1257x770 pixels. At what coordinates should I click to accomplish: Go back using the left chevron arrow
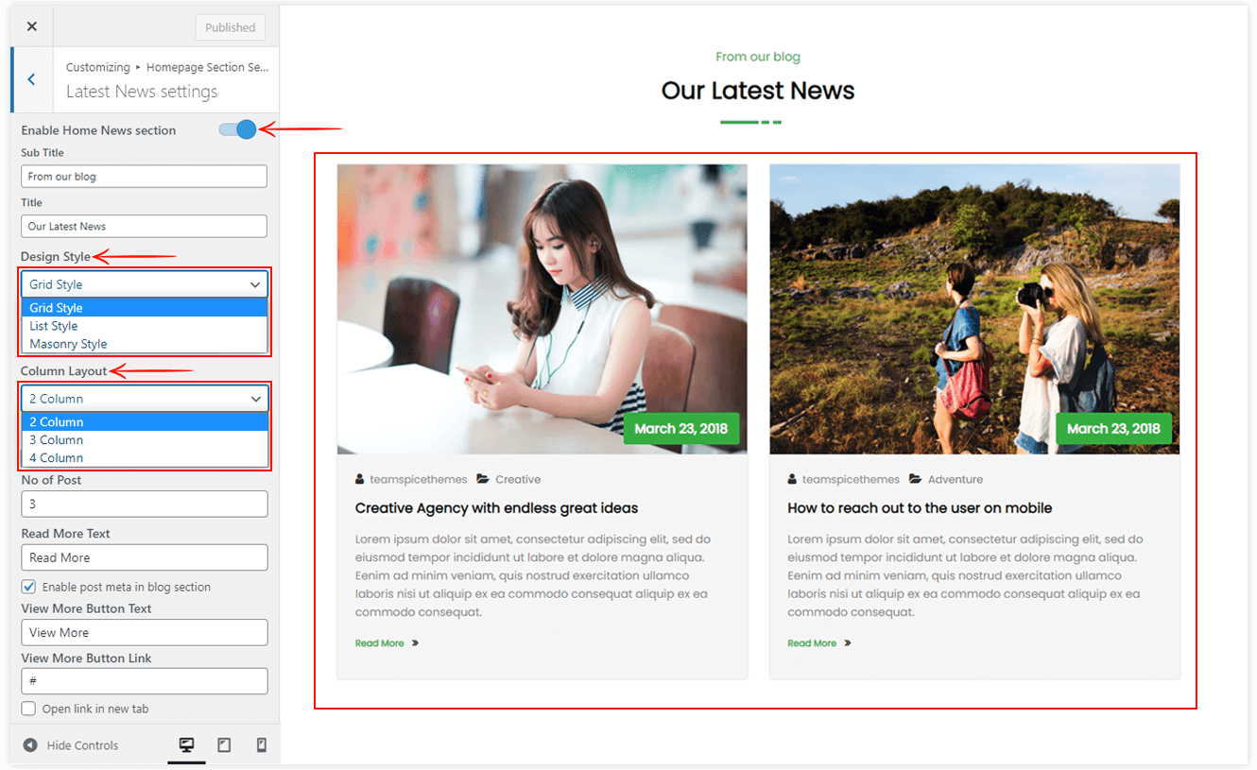coord(31,79)
